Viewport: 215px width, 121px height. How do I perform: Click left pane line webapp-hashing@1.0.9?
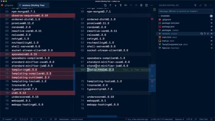click(27, 105)
